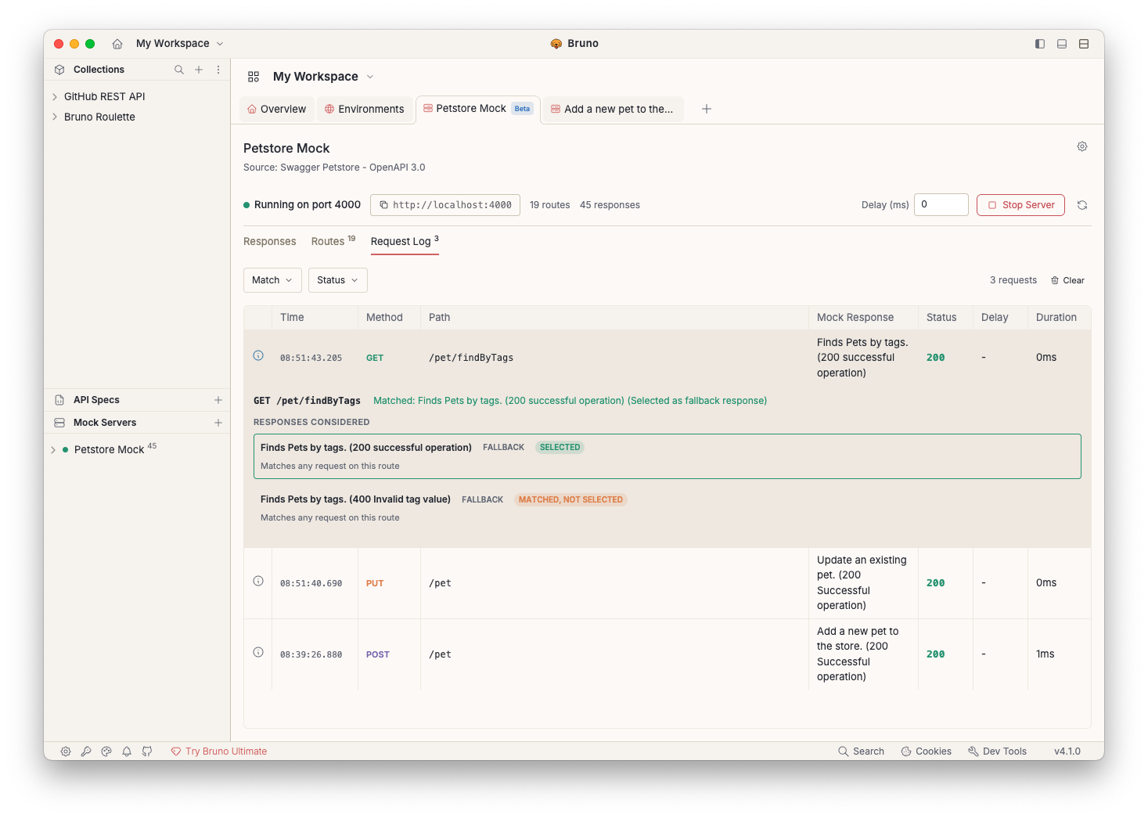Select the Request Log sub-tab
The height and width of the screenshot is (818, 1148).
pos(405,241)
